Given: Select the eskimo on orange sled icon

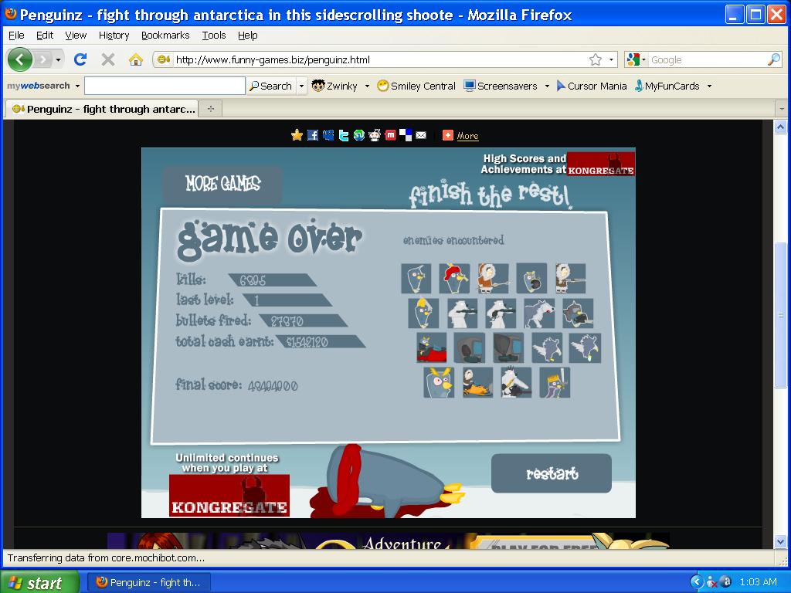Looking at the screenshot, I should point(477,383).
